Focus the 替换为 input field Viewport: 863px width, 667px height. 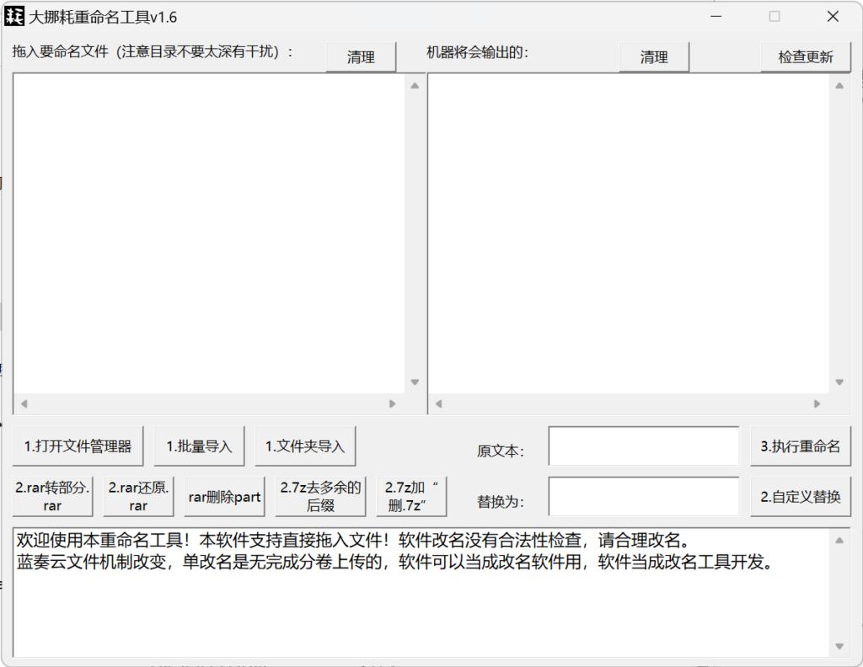[643, 497]
